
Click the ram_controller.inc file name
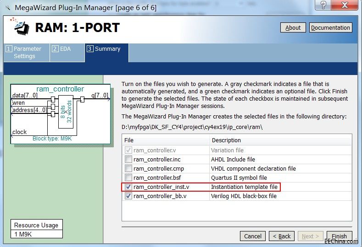click(x=157, y=160)
